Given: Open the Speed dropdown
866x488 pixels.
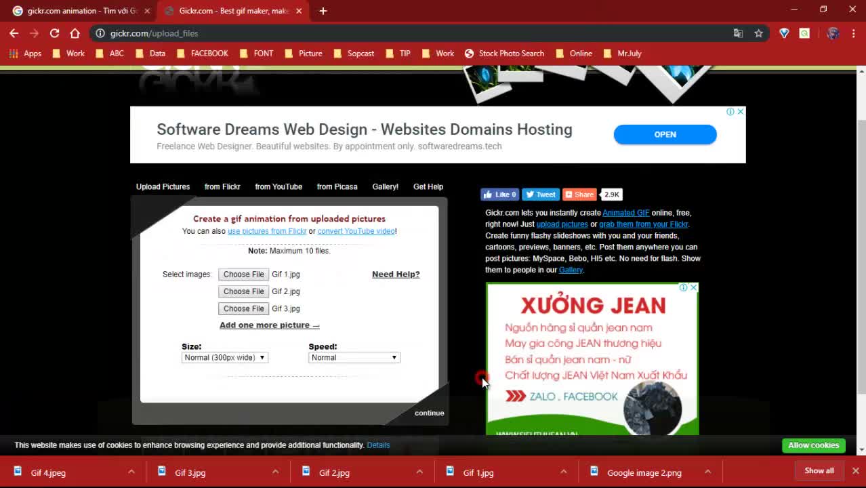Looking at the screenshot, I should [x=354, y=358].
